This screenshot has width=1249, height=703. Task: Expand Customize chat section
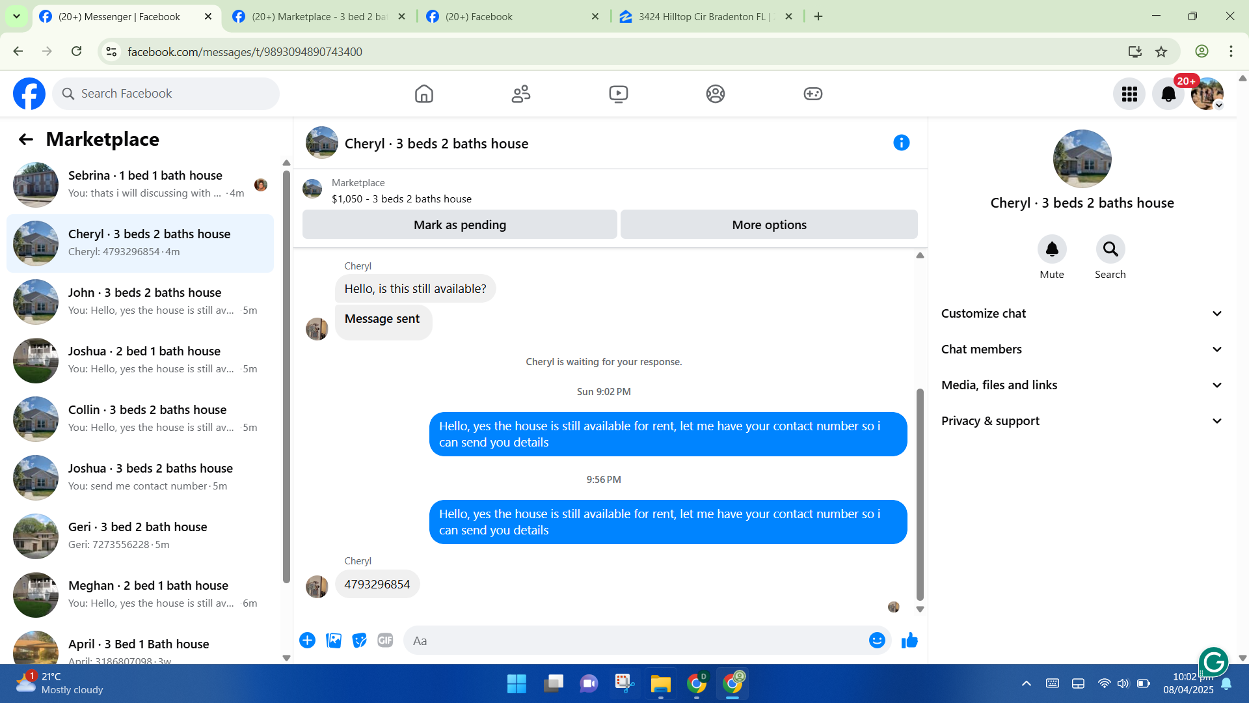click(1082, 314)
